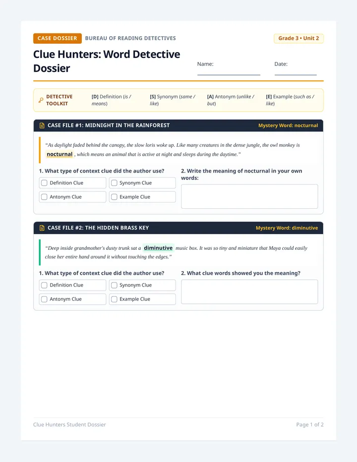Click the [E] Example toolkit entry
This screenshot has width=357, height=462.
pos(290,100)
